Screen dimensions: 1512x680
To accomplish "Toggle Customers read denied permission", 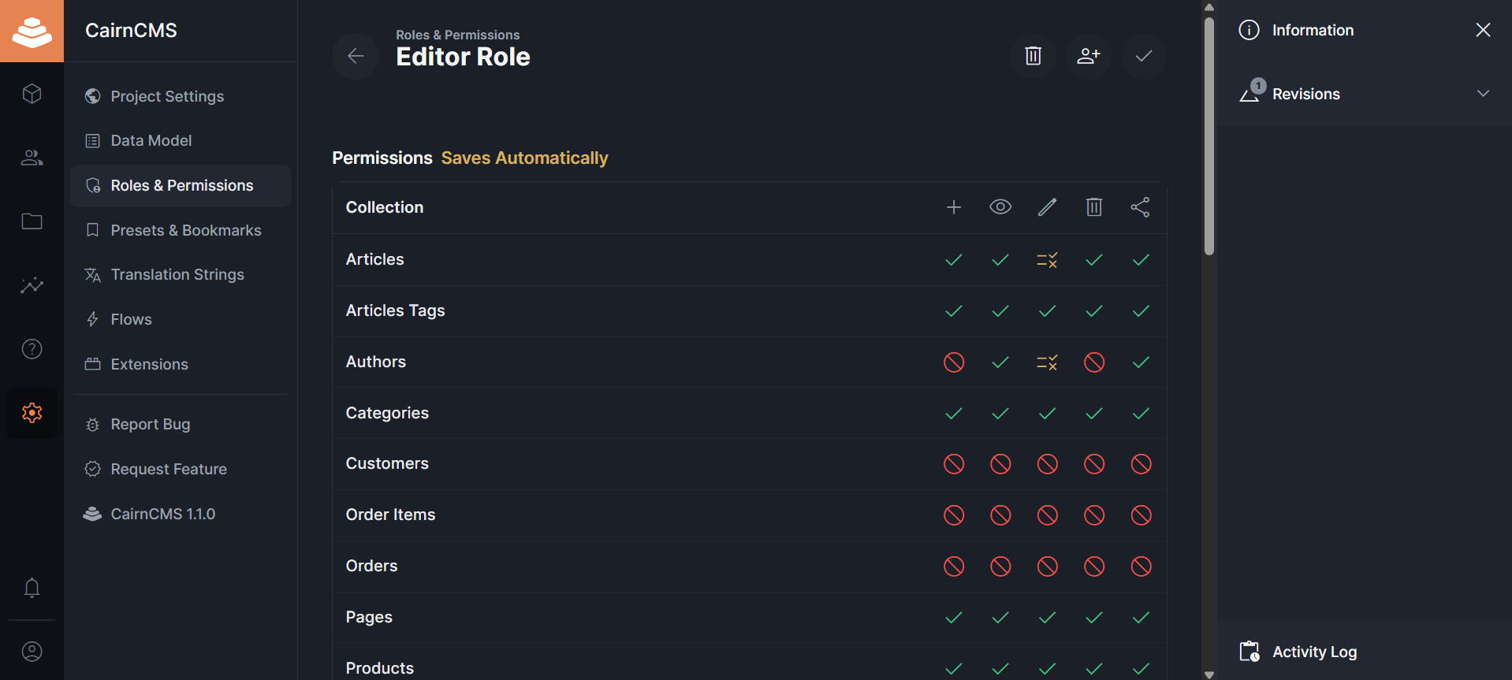I will (x=1000, y=464).
